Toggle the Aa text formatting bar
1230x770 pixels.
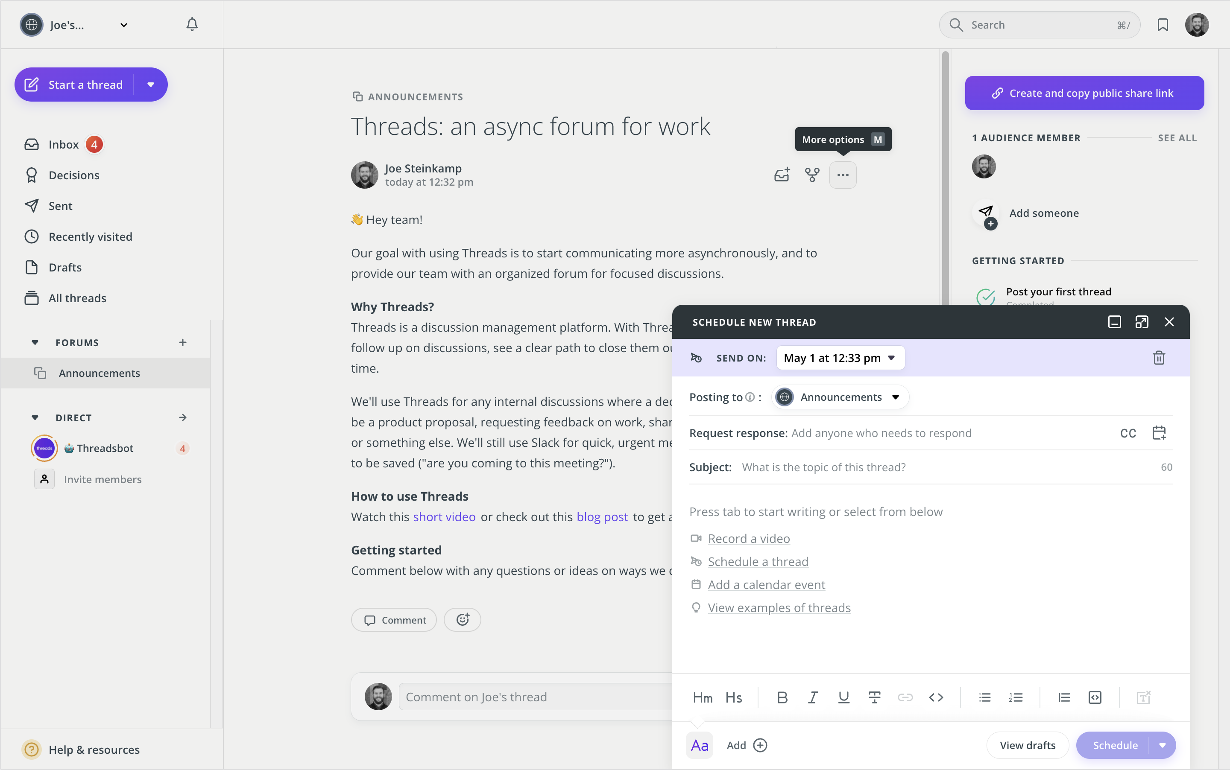coord(699,745)
